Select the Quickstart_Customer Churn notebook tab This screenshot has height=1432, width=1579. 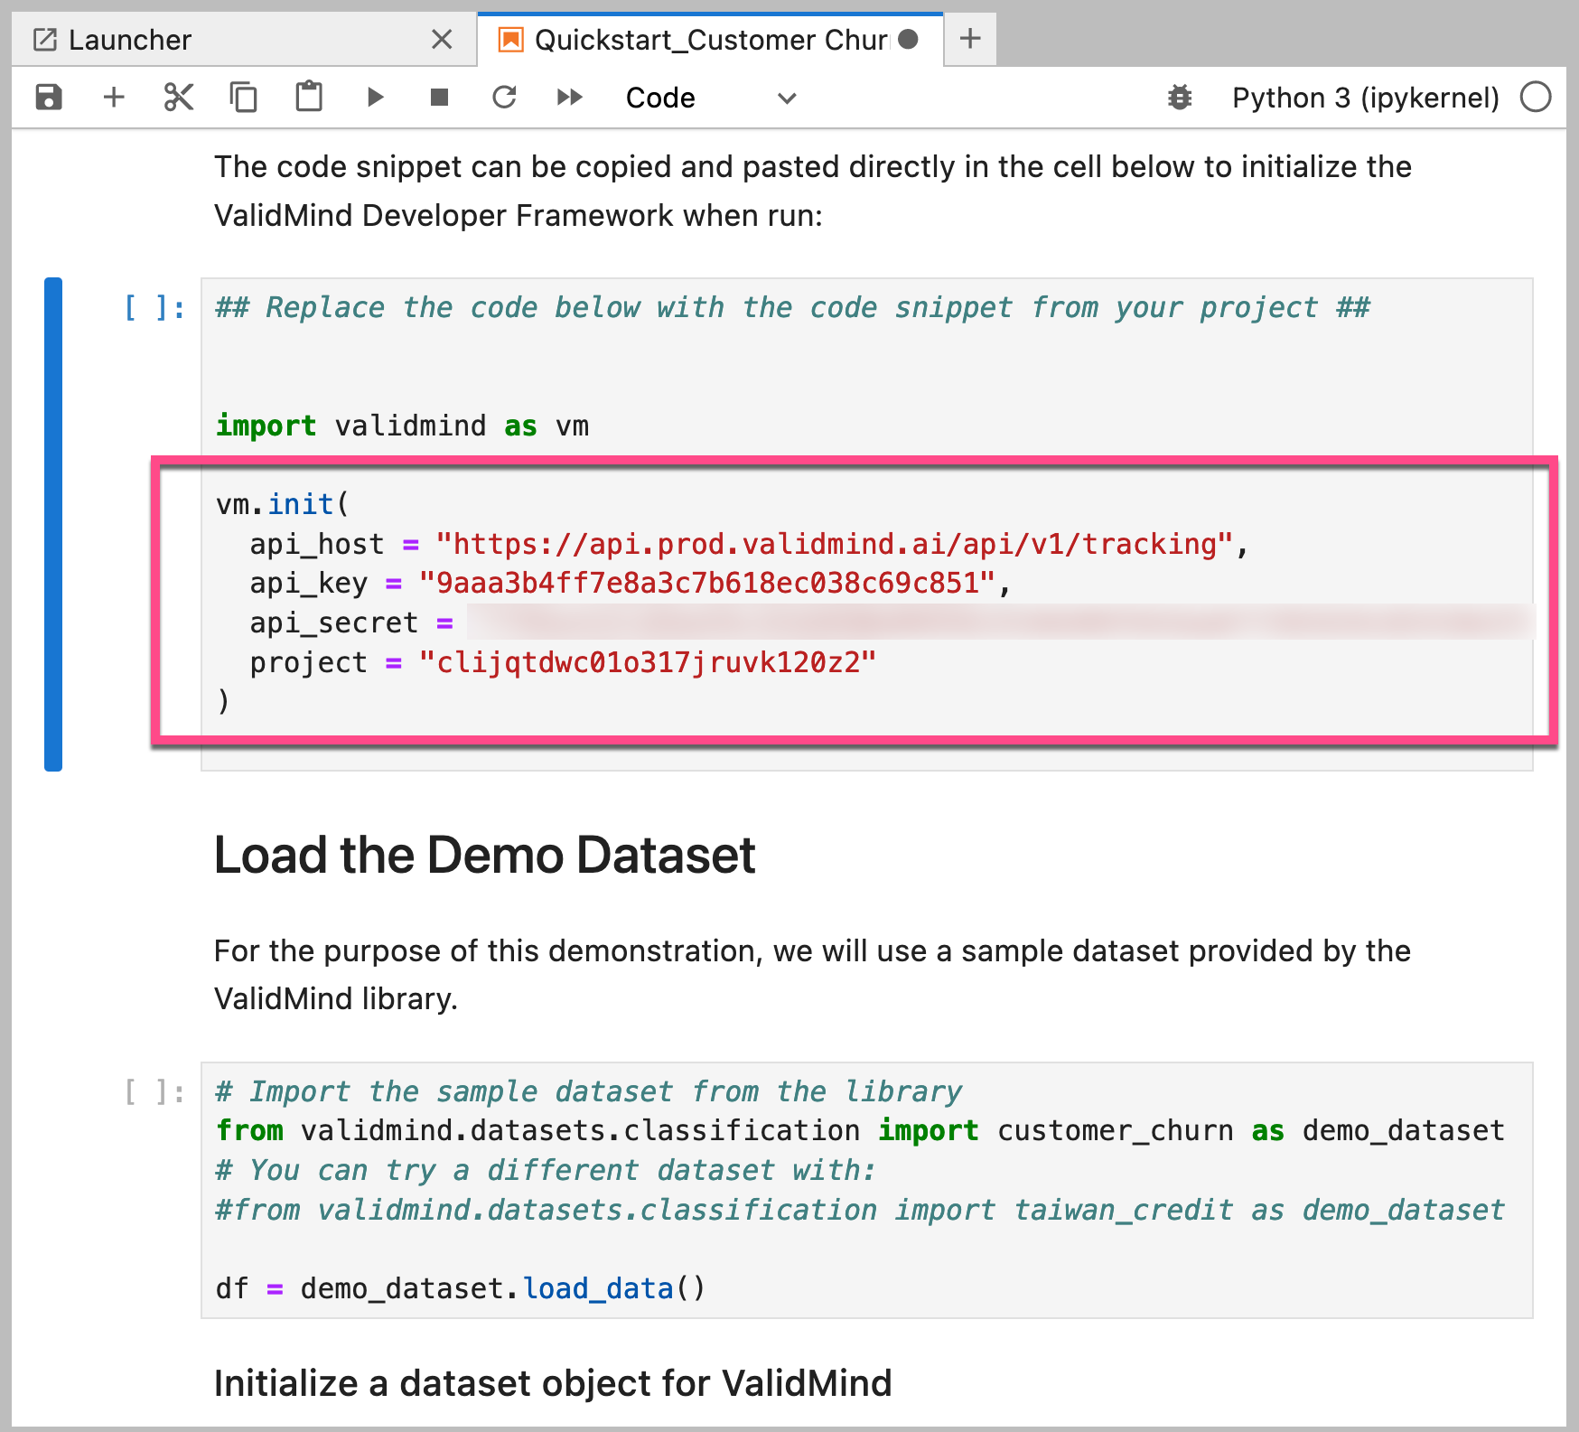point(710,40)
